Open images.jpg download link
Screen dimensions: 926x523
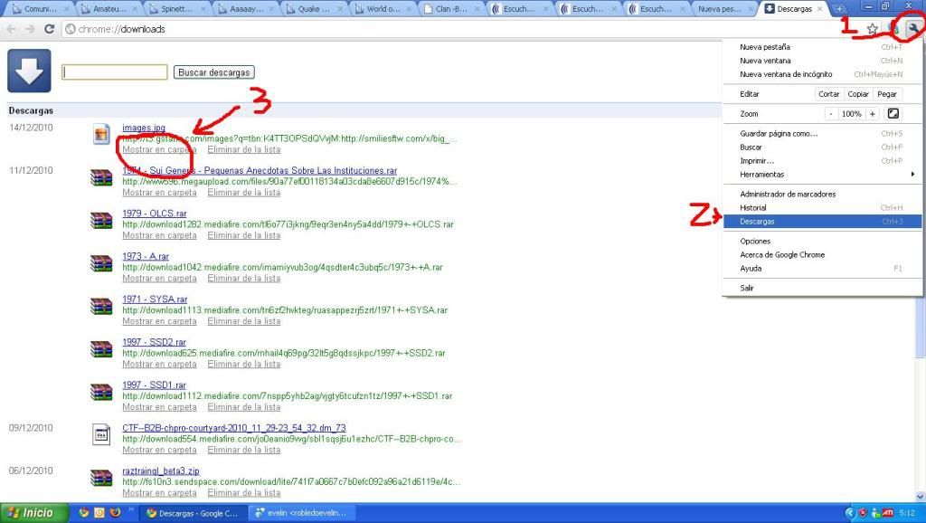click(144, 128)
